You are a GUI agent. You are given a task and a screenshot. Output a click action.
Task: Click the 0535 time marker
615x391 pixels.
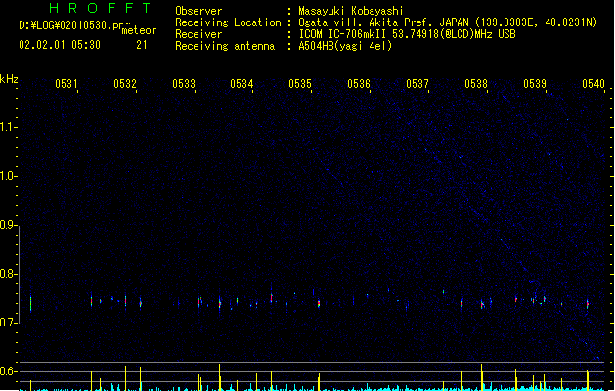300,83
